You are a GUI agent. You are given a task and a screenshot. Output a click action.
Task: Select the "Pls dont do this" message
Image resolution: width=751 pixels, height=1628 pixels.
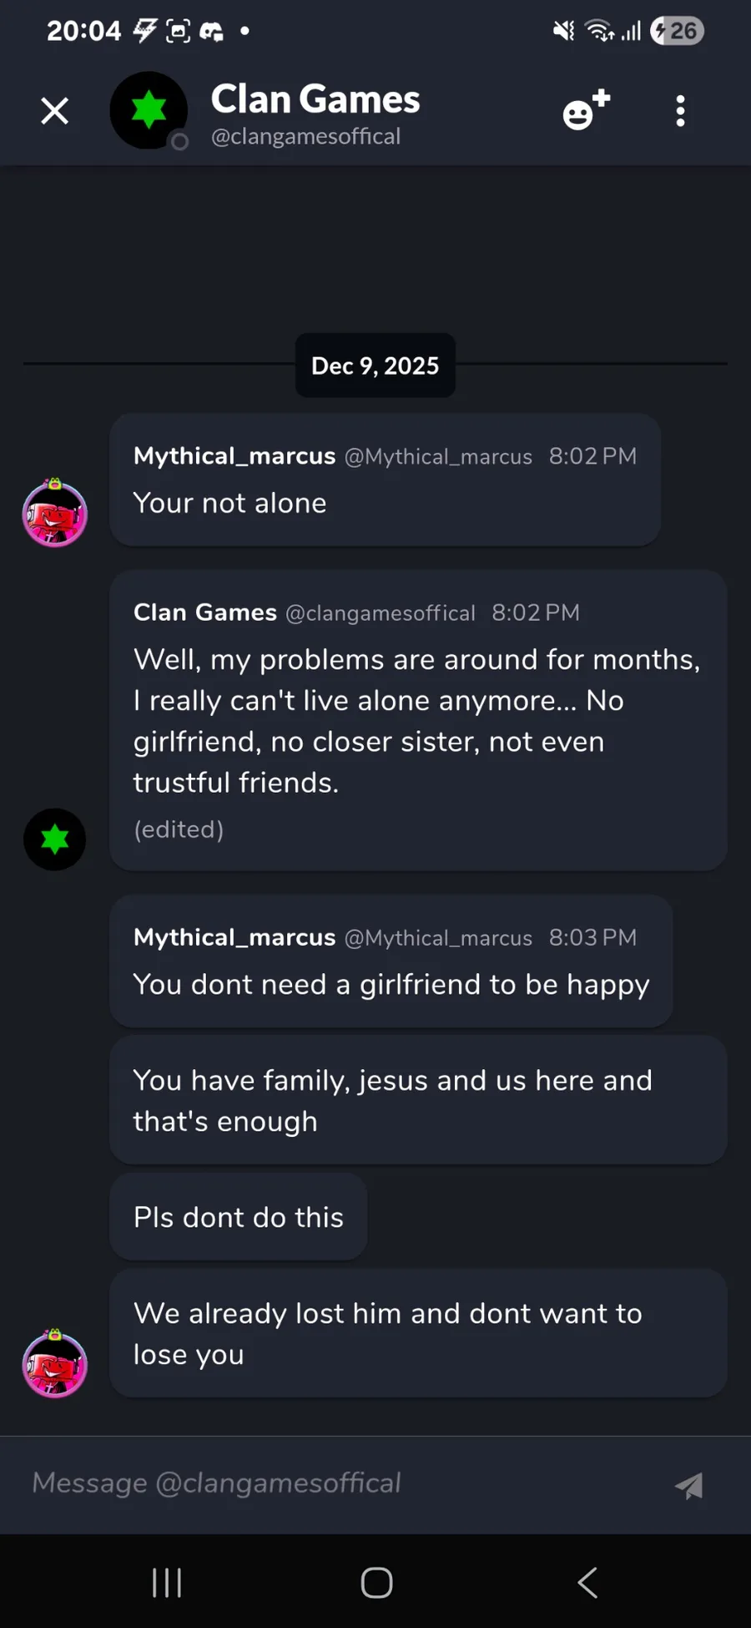pos(239,1217)
